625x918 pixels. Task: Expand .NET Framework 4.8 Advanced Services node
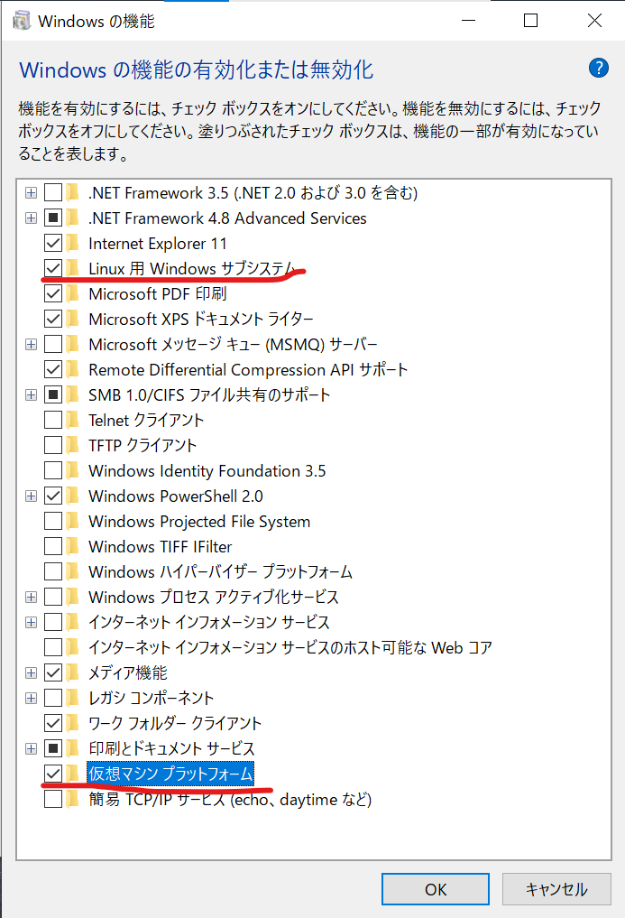pyautogui.click(x=31, y=218)
